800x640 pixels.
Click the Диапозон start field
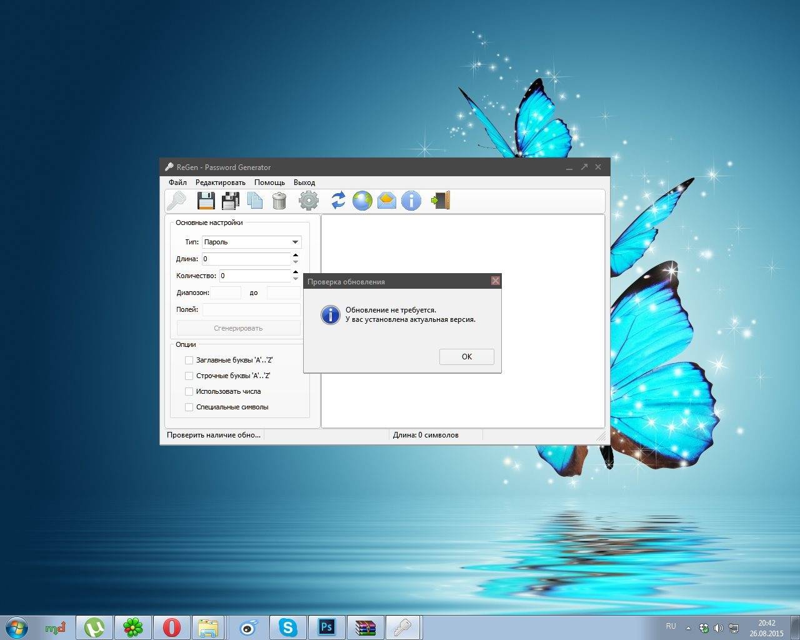tap(226, 292)
